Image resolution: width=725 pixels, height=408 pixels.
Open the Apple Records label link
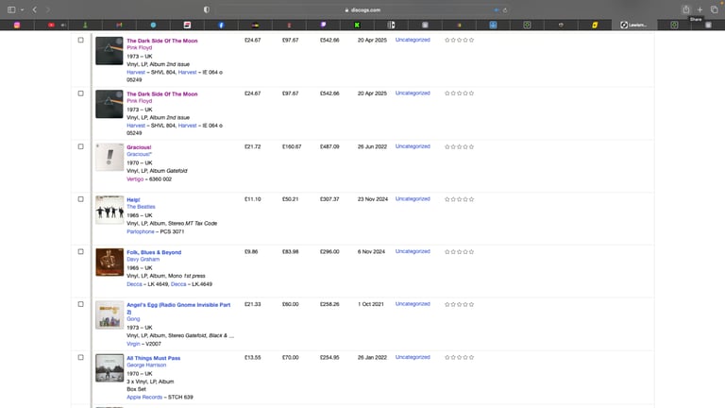144,398
